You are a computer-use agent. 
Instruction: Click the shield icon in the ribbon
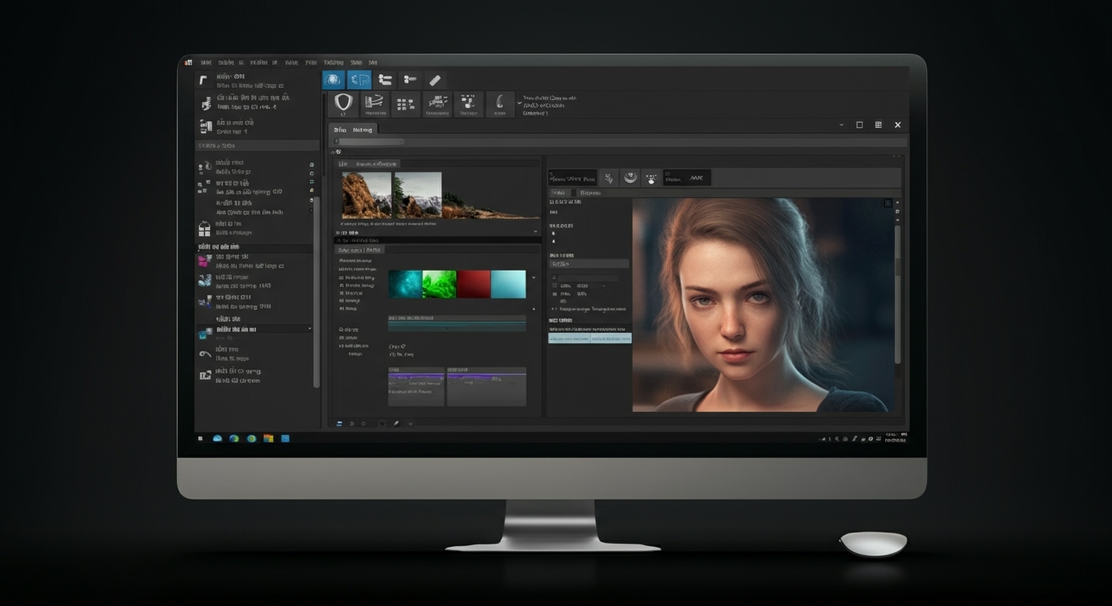tap(343, 103)
